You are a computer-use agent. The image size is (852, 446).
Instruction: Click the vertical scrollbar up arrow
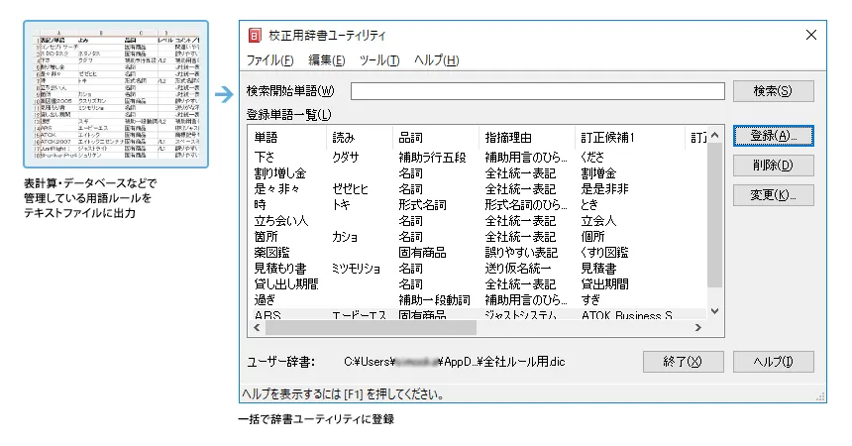point(715,136)
